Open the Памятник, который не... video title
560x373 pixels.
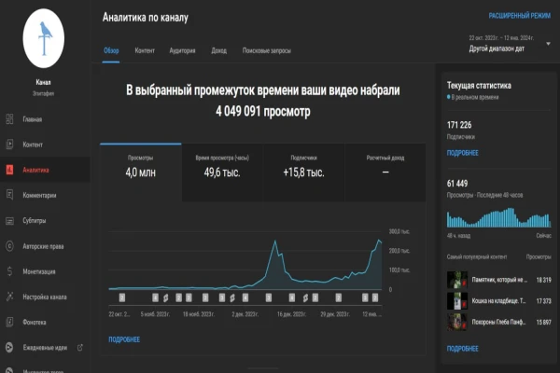click(x=499, y=280)
